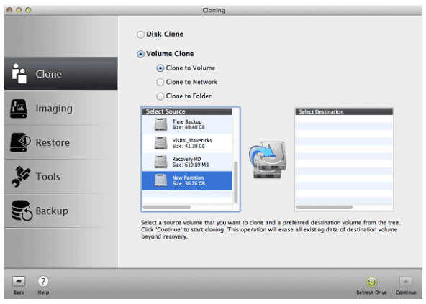
Task: Click the Select Source list header
Action: [x=187, y=111]
